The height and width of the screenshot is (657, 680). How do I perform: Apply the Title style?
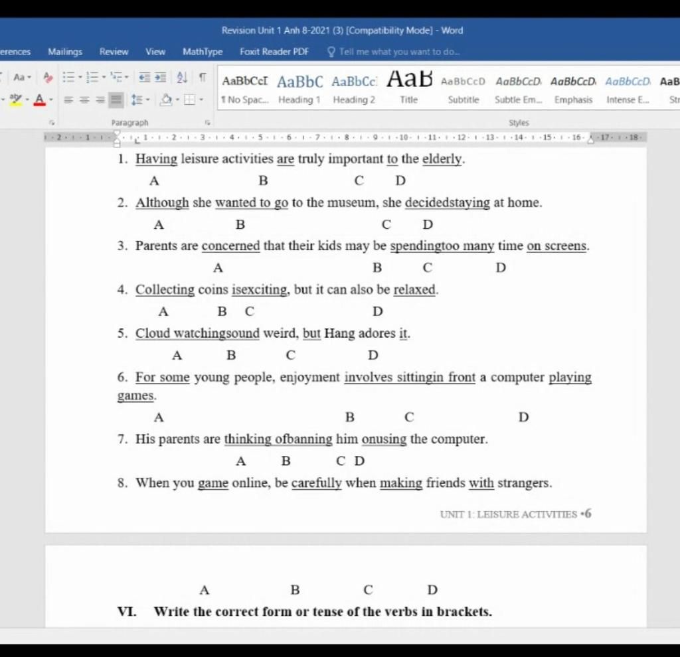point(409,90)
